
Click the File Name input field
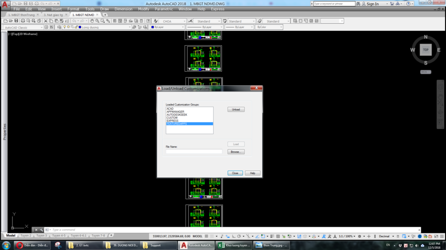pos(194,152)
